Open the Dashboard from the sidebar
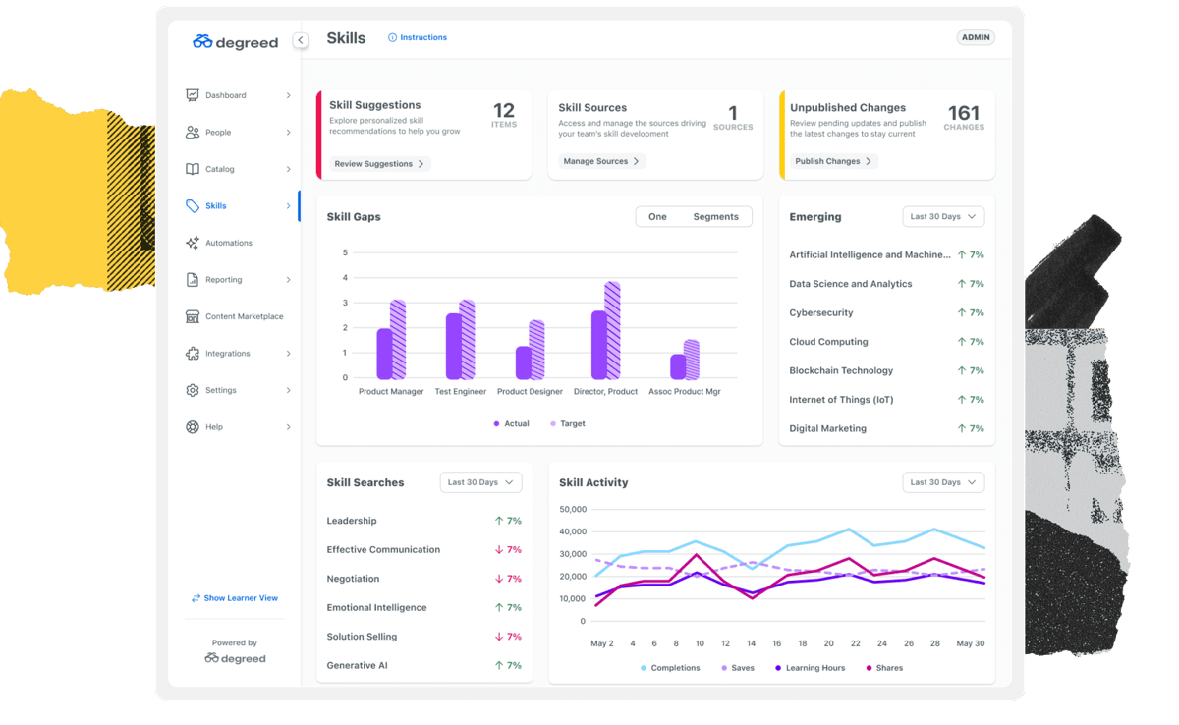1179x725 pixels. click(x=192, y=94)
